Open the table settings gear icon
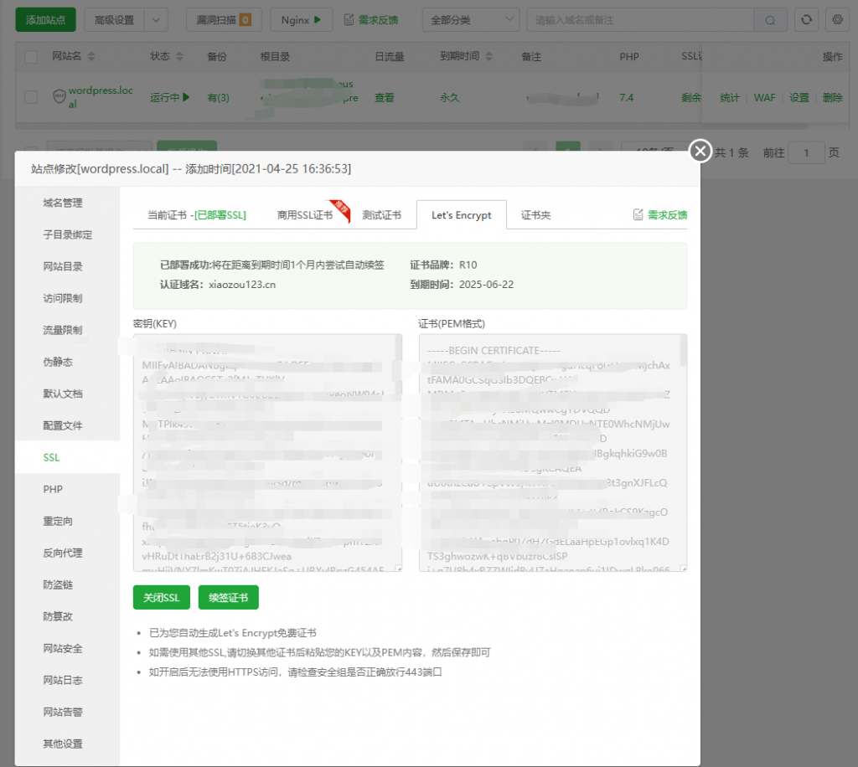Viewport: 858px width, 767px height. pos(837,20)
